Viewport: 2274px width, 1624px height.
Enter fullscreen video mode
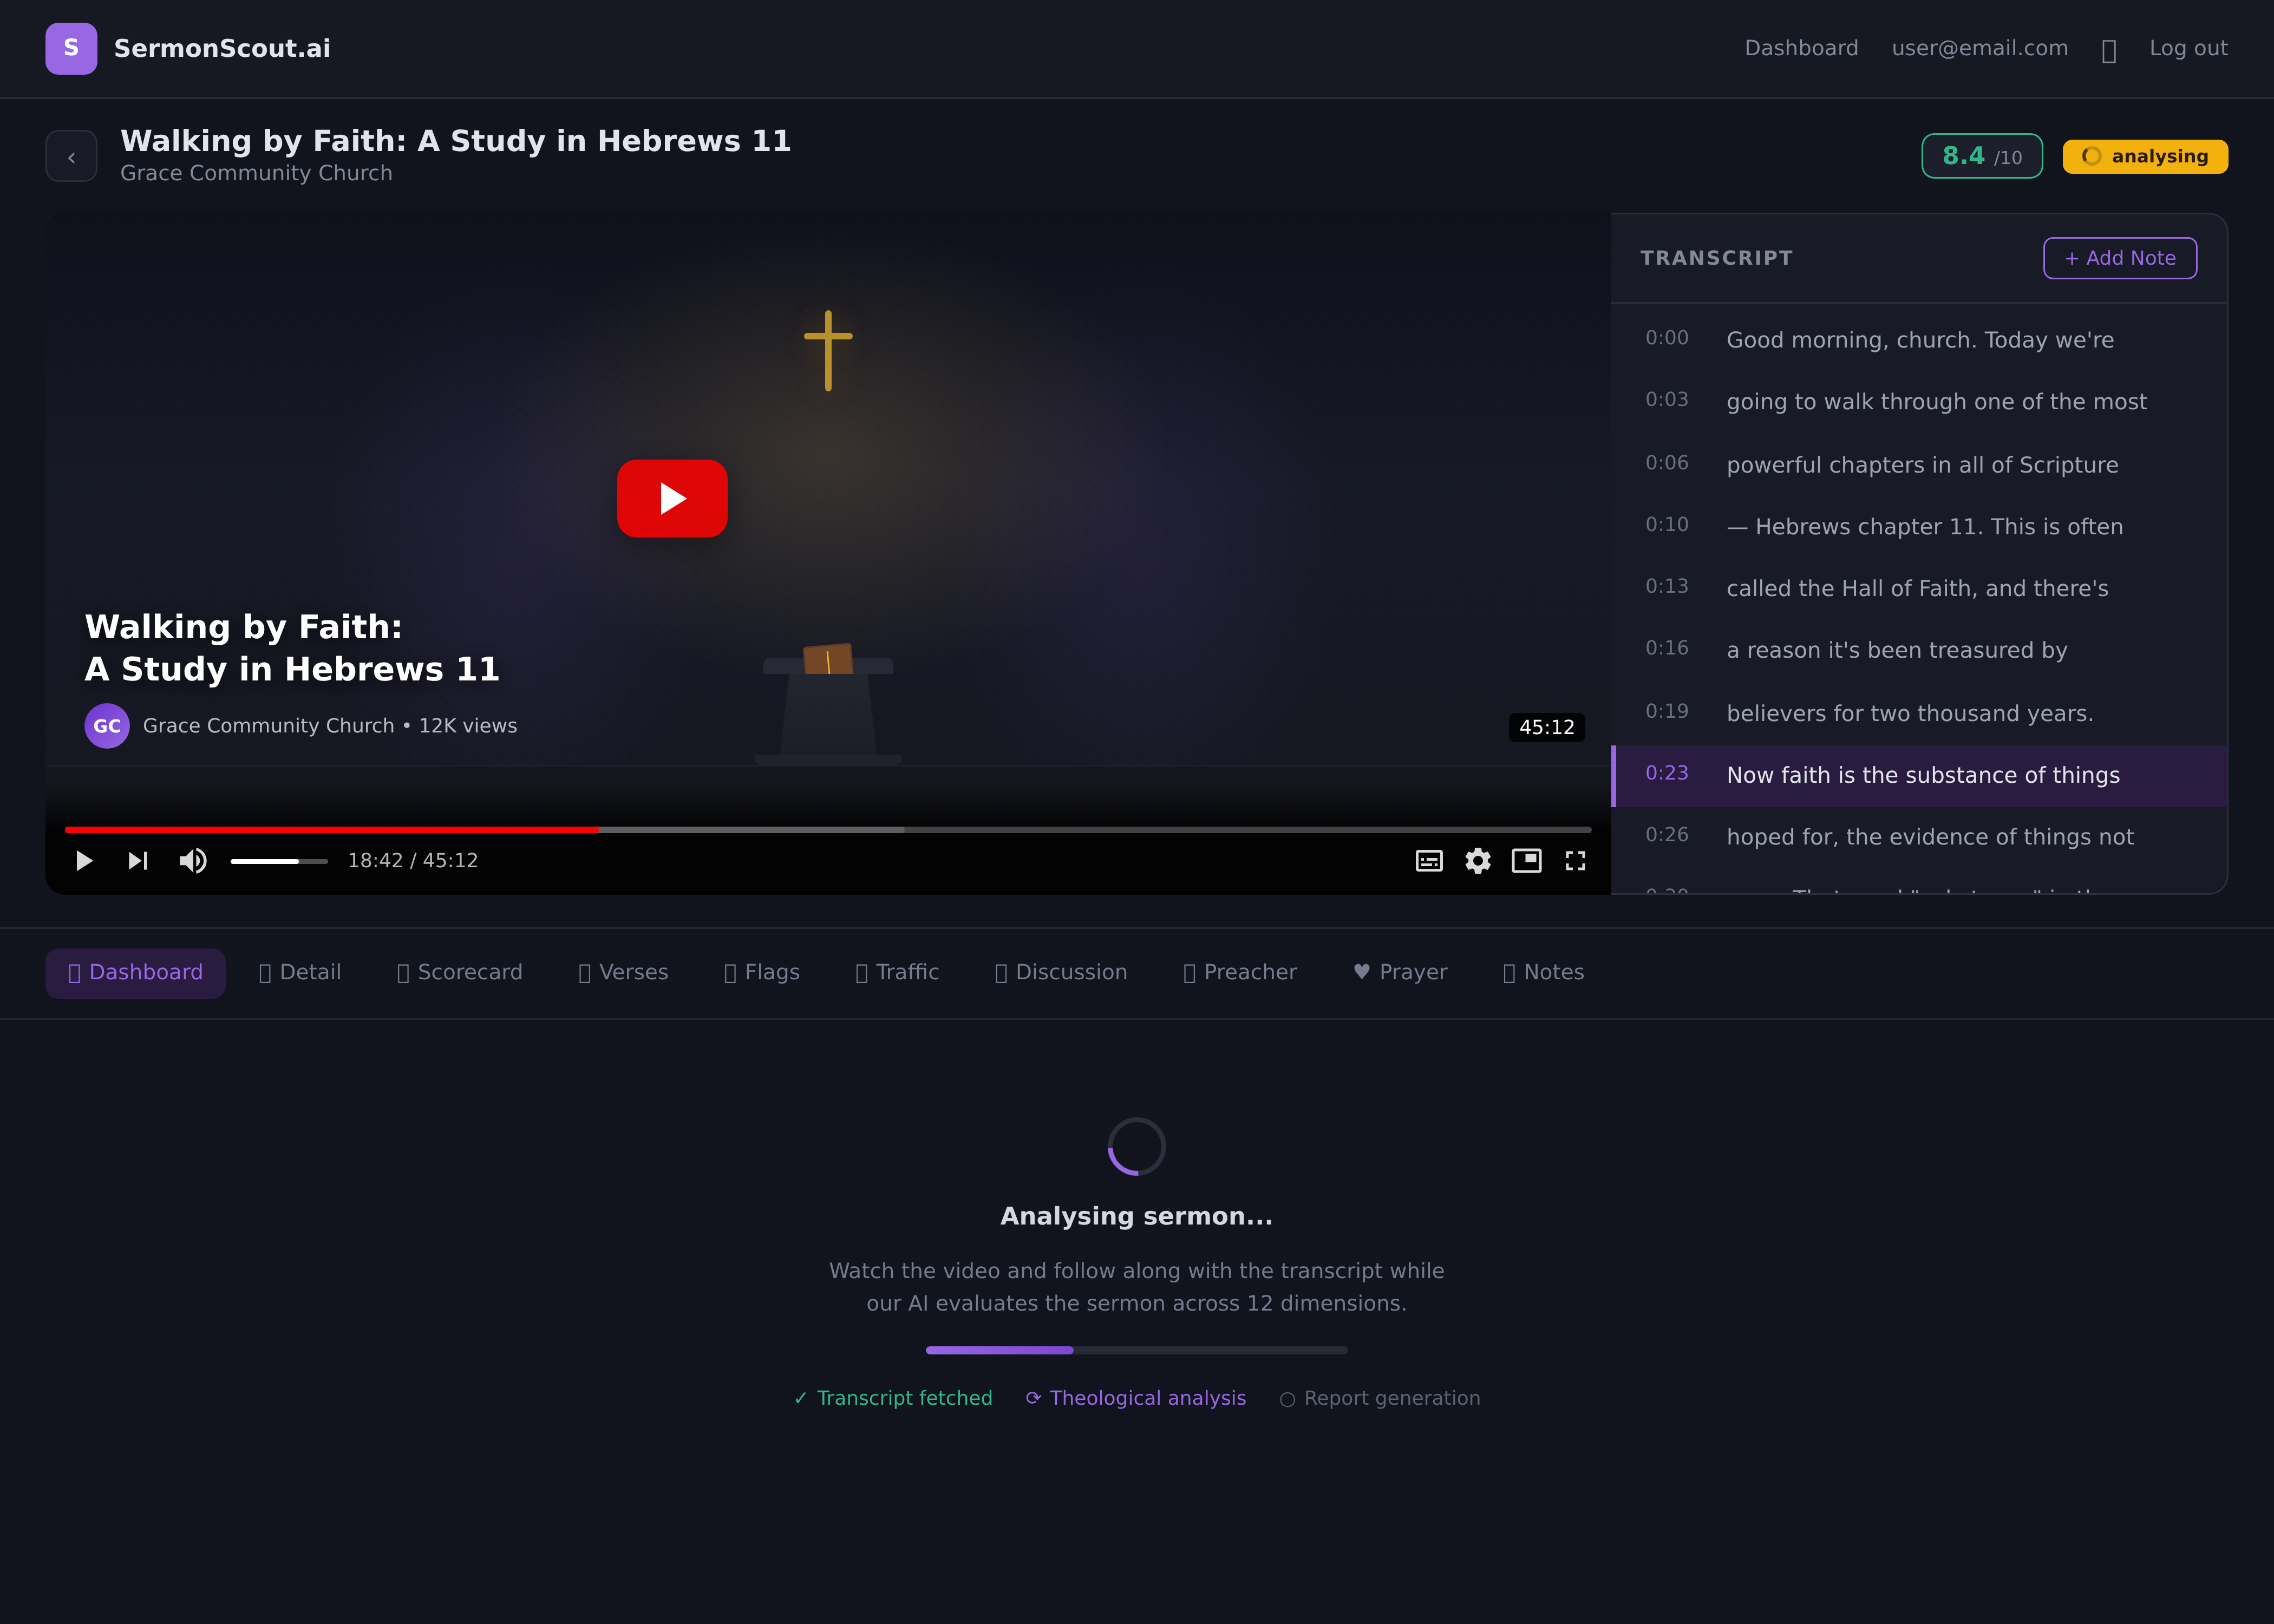click(x=1575, y=860)
